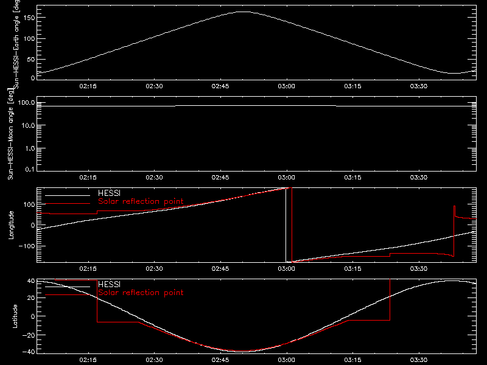This screenshot has height=365, width=487.
Task: Click the 50 tick on Earth angle plot
Action: pos(31,59)
